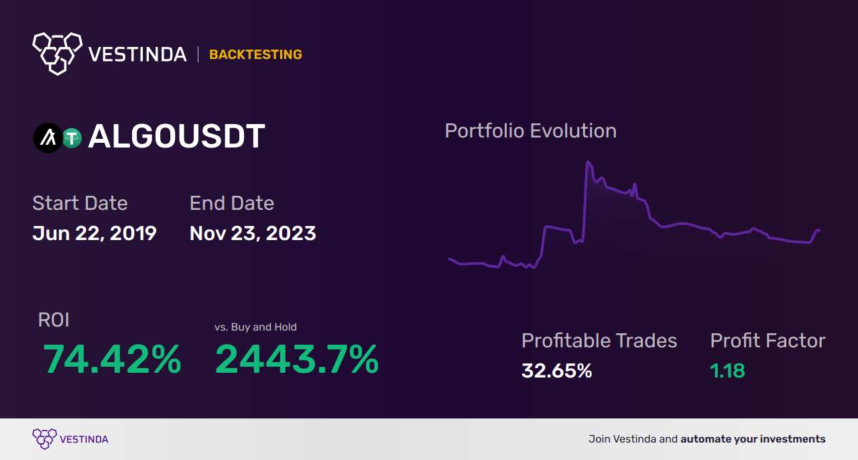The image size is (858, 460).
Task: Click the 32.65% Profitable Trades value
Action: point(556,370)
